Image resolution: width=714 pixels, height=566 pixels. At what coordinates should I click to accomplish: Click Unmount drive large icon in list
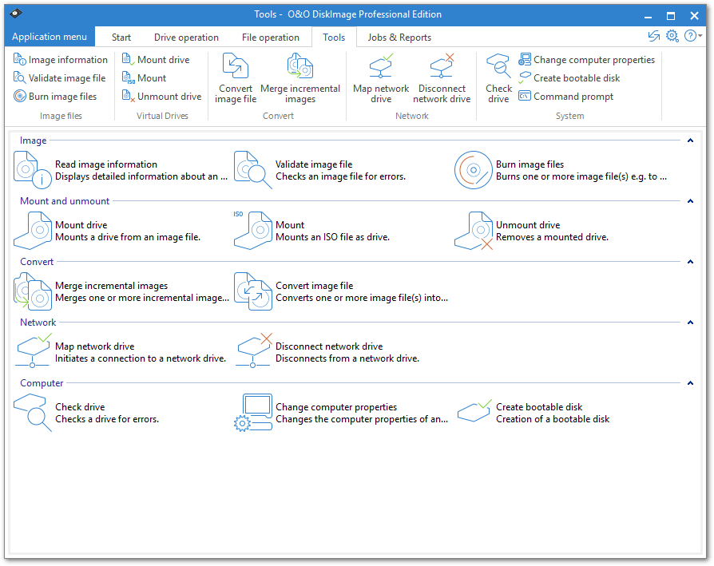click(x=473, y=231)
